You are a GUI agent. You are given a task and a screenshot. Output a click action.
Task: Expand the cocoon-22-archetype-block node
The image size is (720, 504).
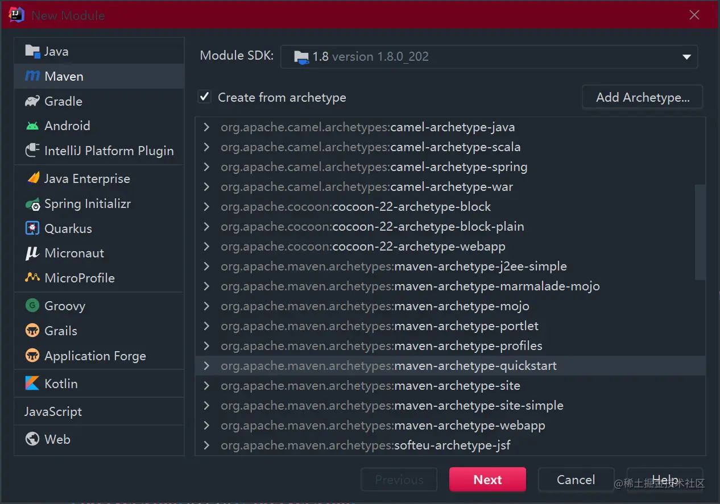point(206,207)
